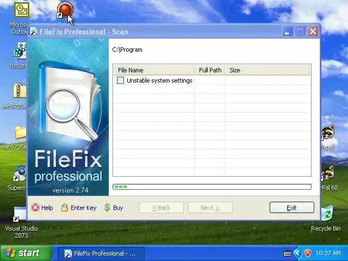Minimize the FileFix Professional window
Viewport: 348px width, 261px height.
[x=288, y=32]
